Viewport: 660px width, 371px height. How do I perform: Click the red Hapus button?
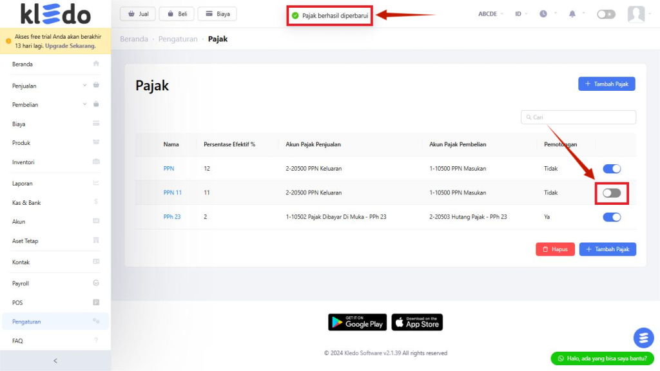(554, 249)
